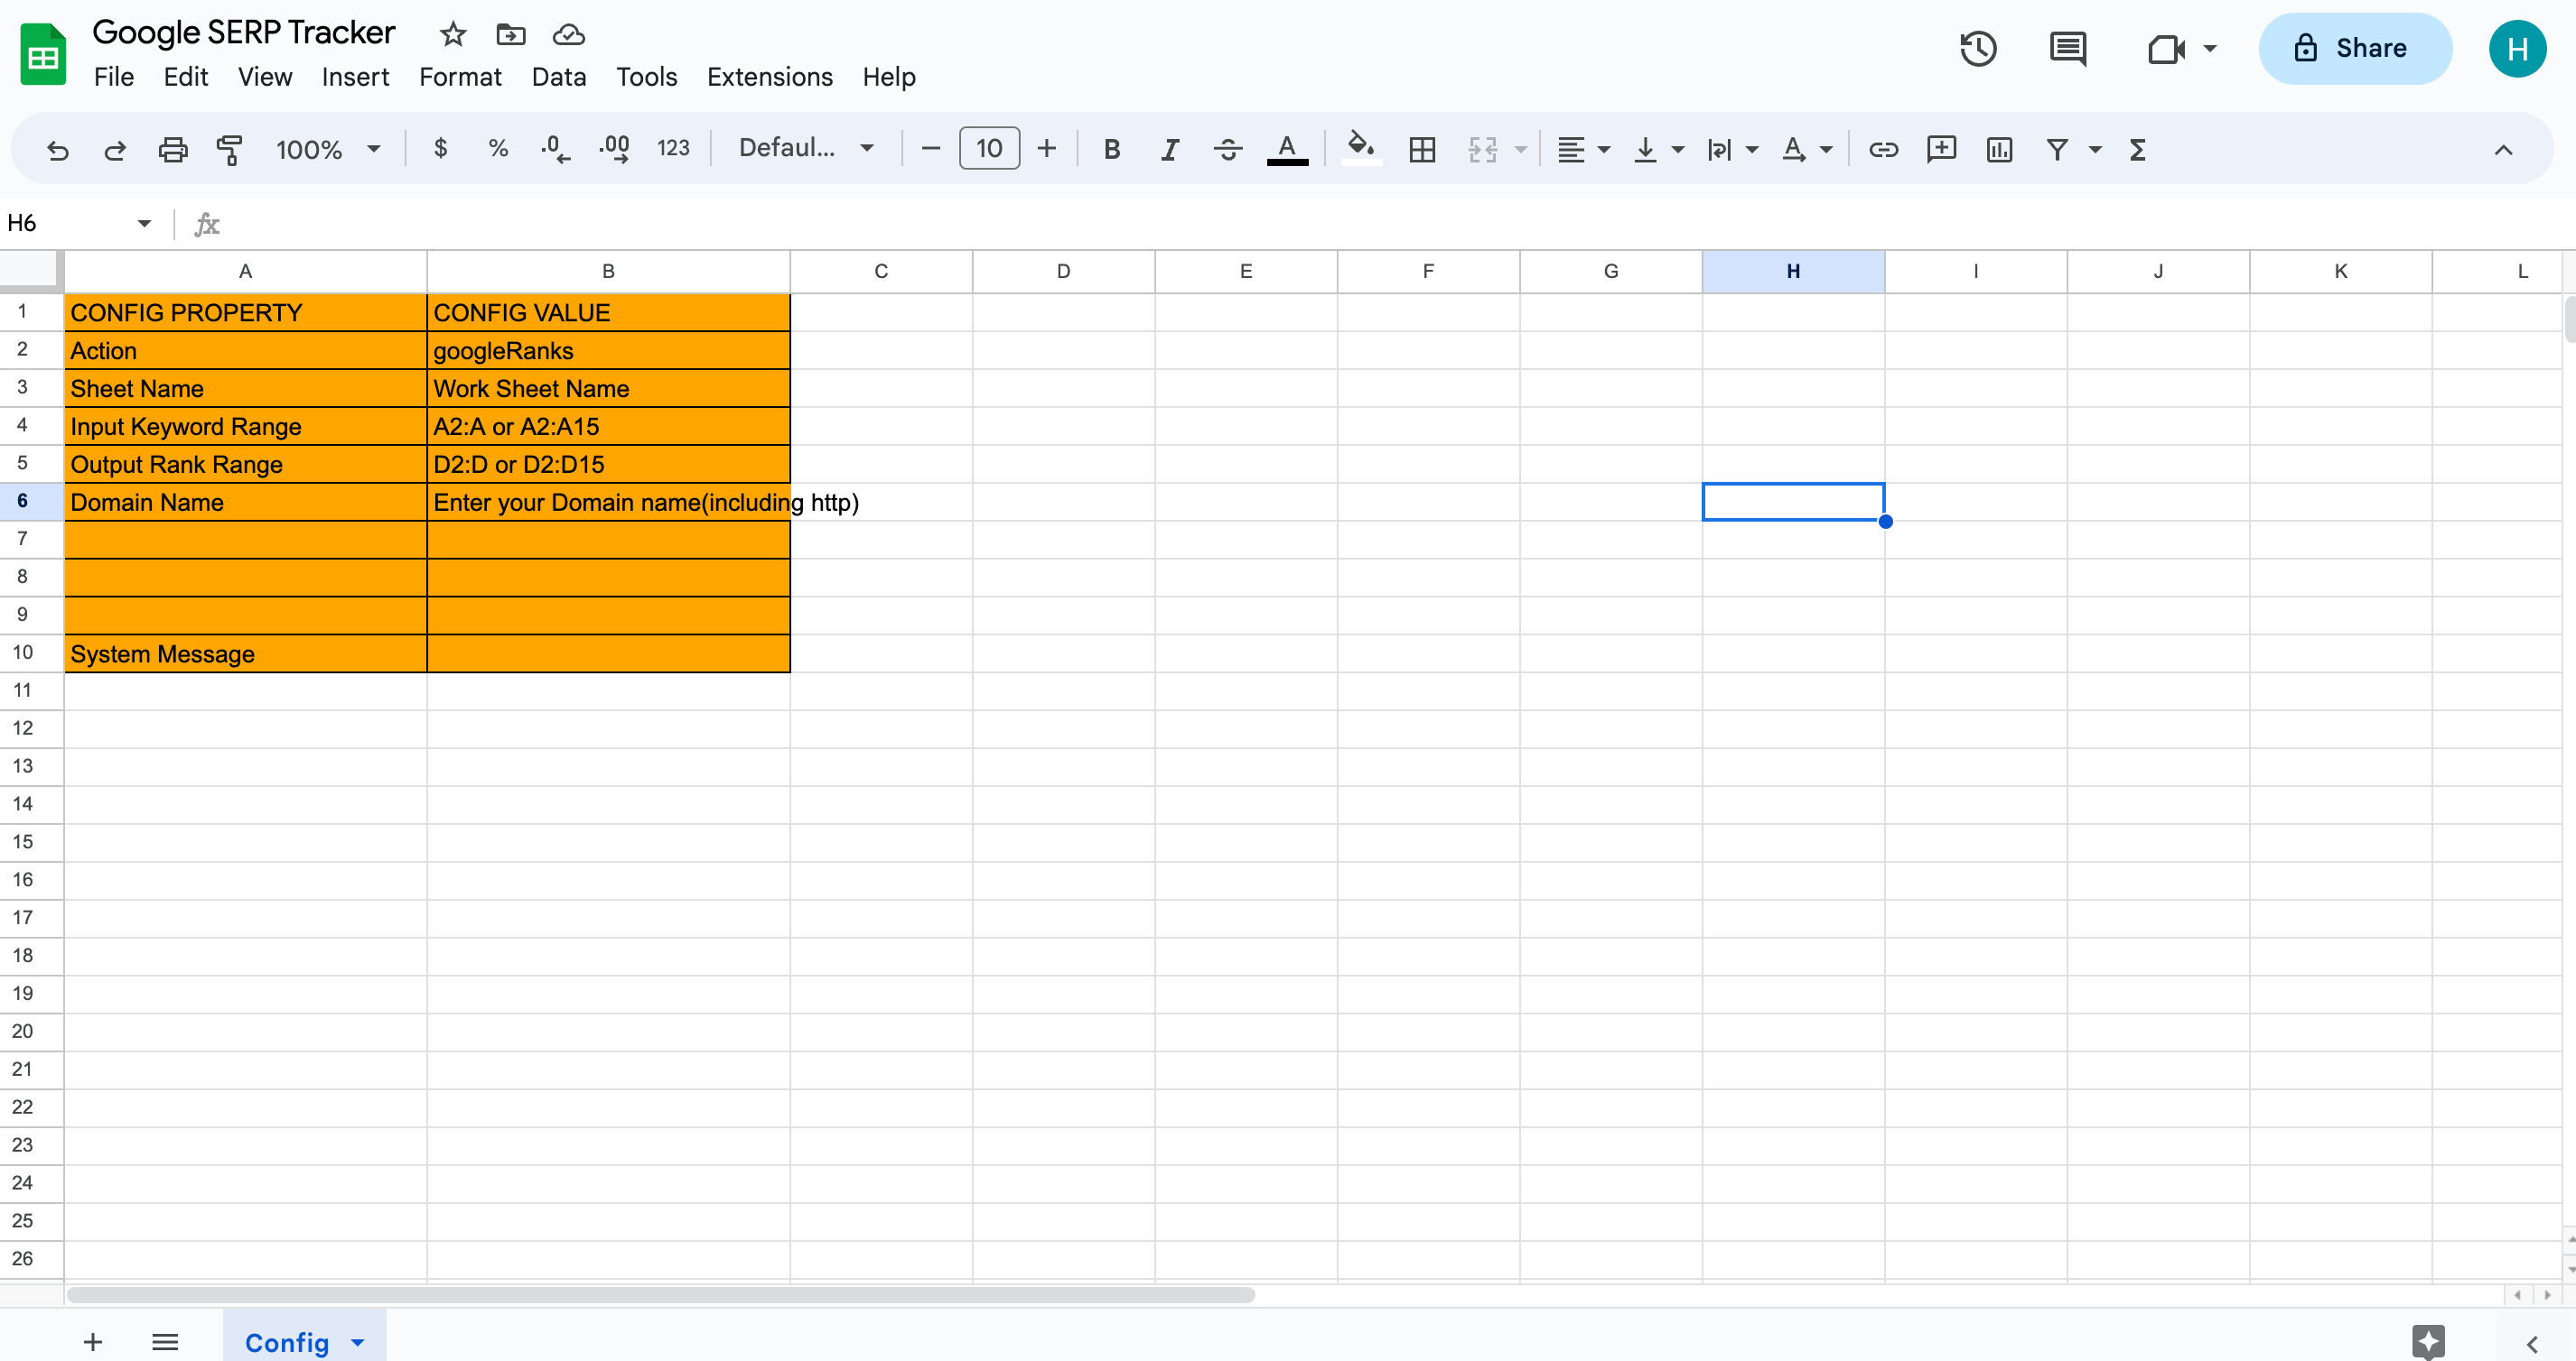Open the account avatar H
The height and width of the screenshot is (1361, 2576).
click(x=2517, y=48)
